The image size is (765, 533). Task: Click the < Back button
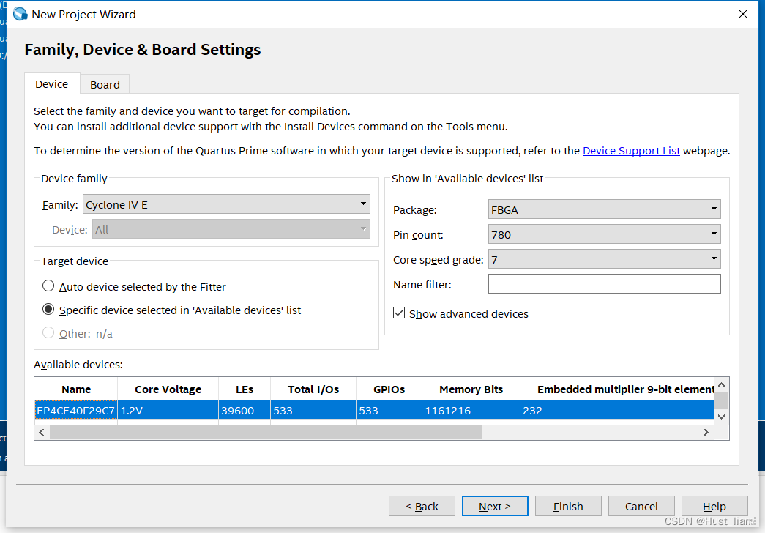(x=422, y=506)
